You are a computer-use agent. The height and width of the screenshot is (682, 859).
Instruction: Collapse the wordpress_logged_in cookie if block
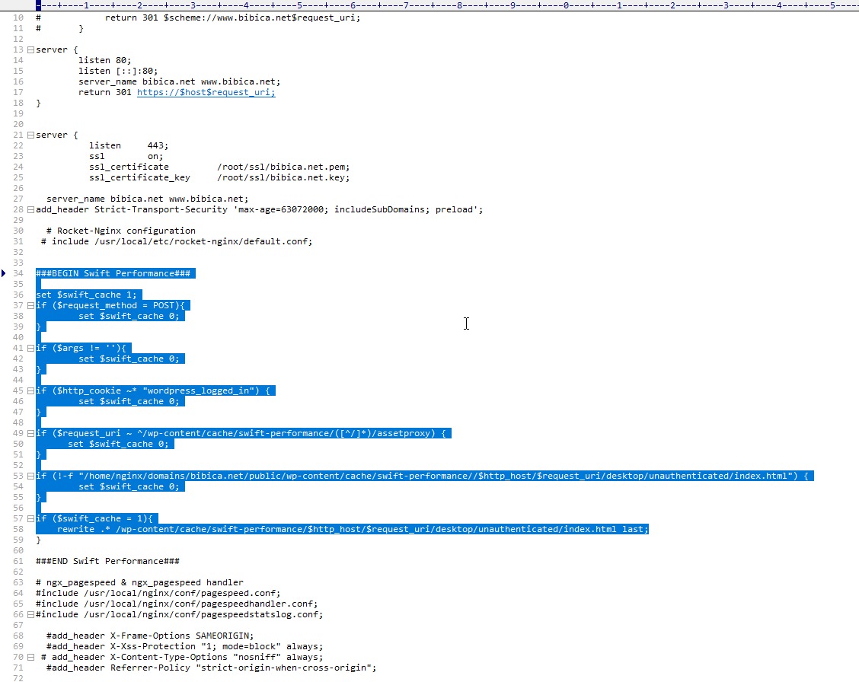coord(30,390)
